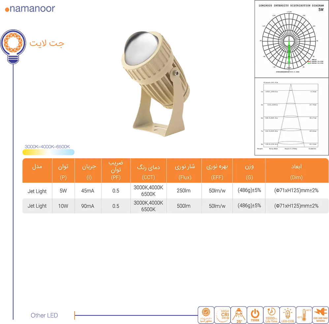Click the 3000K-6500K color temperature gradient bar
This screenshot has height=324, width=329.
click(49, 152)
